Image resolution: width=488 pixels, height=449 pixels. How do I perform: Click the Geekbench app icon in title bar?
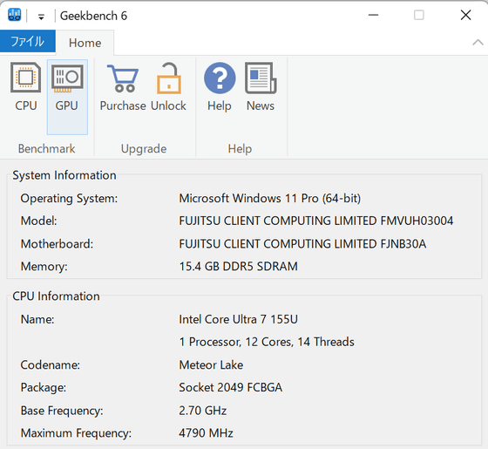coord(14,15)
